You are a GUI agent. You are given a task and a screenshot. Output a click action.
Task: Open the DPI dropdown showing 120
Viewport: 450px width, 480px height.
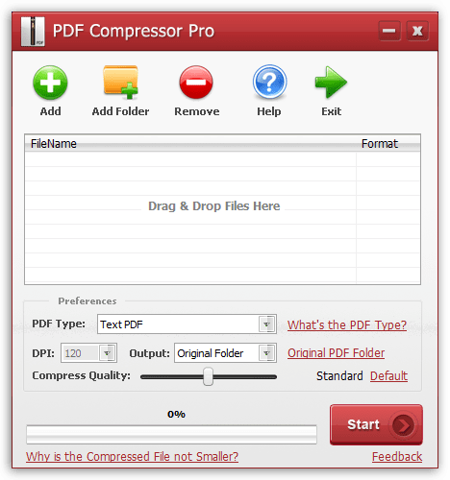pyautogui.click(x=107, y=353)
